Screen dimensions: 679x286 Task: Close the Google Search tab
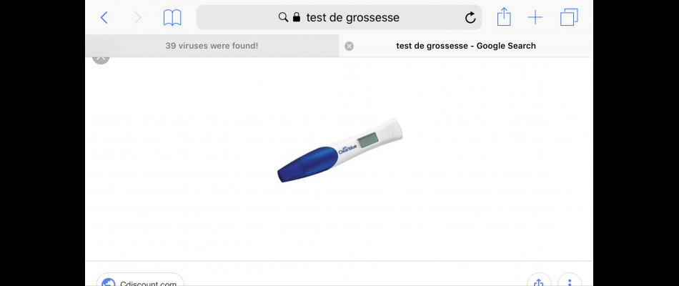349,46
